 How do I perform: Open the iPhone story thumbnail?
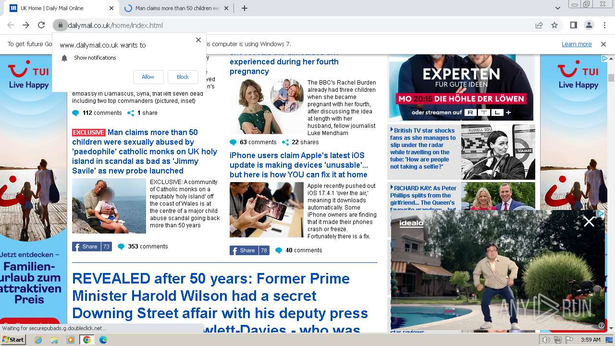click(x=267, y=210)
